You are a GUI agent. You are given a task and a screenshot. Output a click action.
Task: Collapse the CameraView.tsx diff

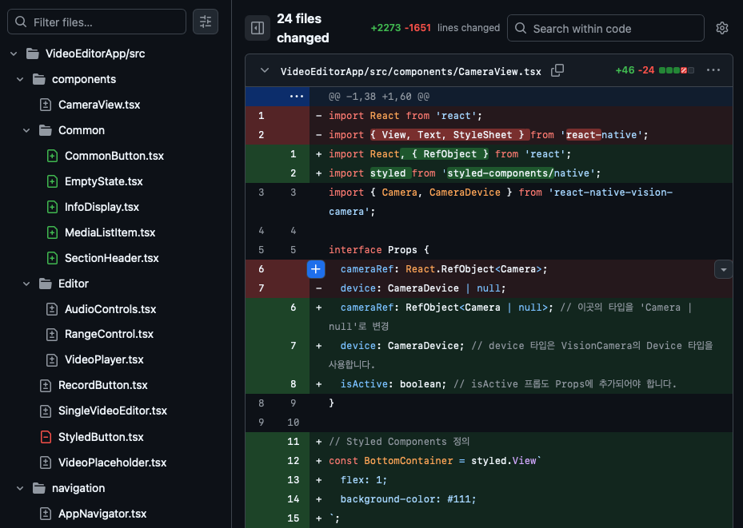pyautogui.click(x=265, y=70)
